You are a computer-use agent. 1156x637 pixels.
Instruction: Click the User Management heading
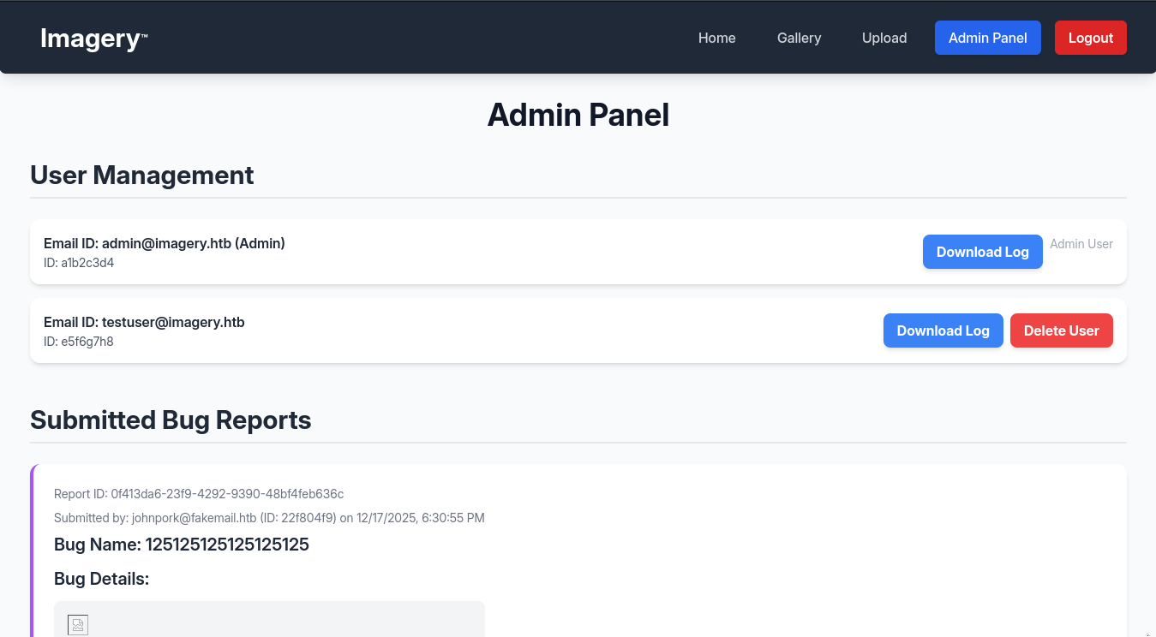[x=142, y=175]
